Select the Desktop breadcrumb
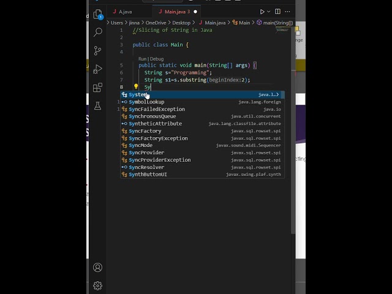 (181, 23)
